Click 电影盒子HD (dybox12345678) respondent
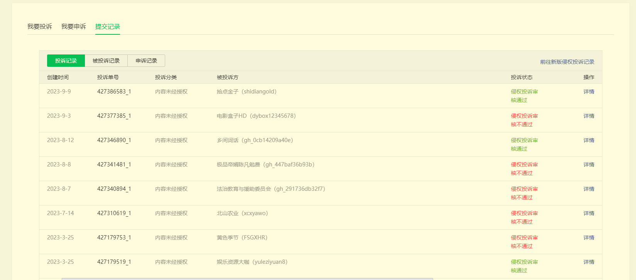Image resolution: width=636 pixels, height=280 pixels. (257, 116)
